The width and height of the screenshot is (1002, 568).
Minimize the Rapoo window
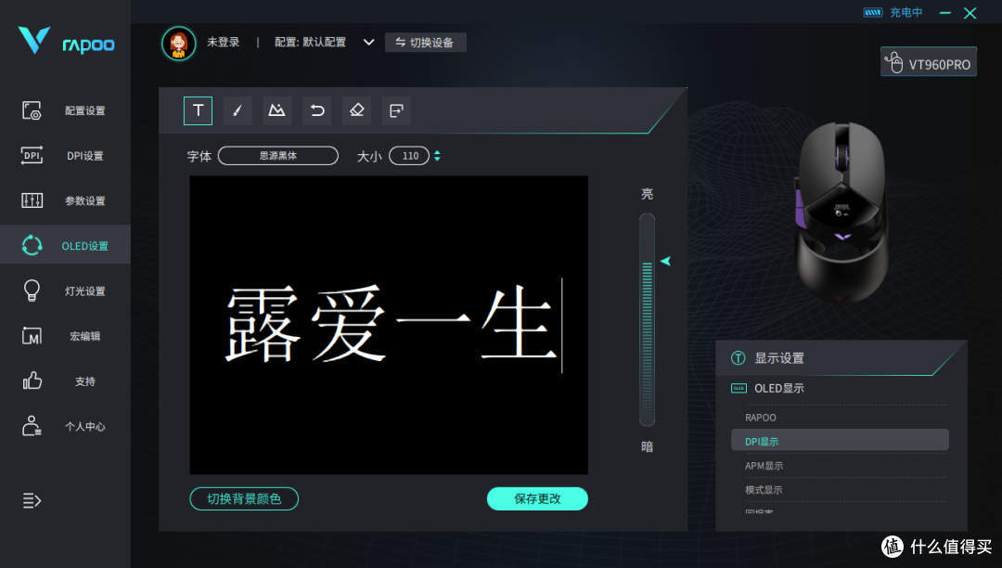[x=945, y=13]
